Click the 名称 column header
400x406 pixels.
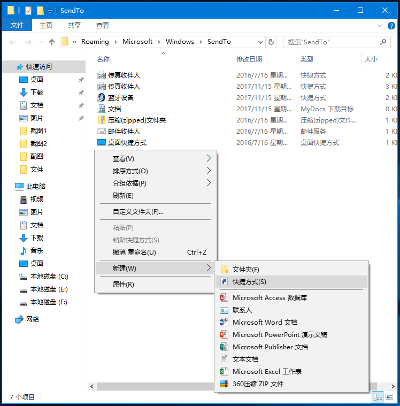tap(103, 59)
